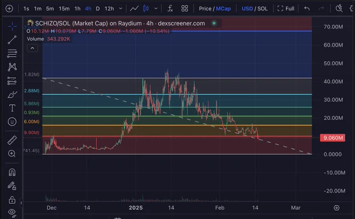Click the Feb date axis label
The image size is (355, 219).
(x=220, y=208)
